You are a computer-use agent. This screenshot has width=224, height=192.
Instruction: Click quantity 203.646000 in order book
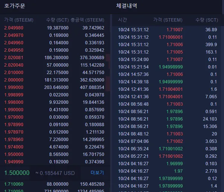pos(56,87)
